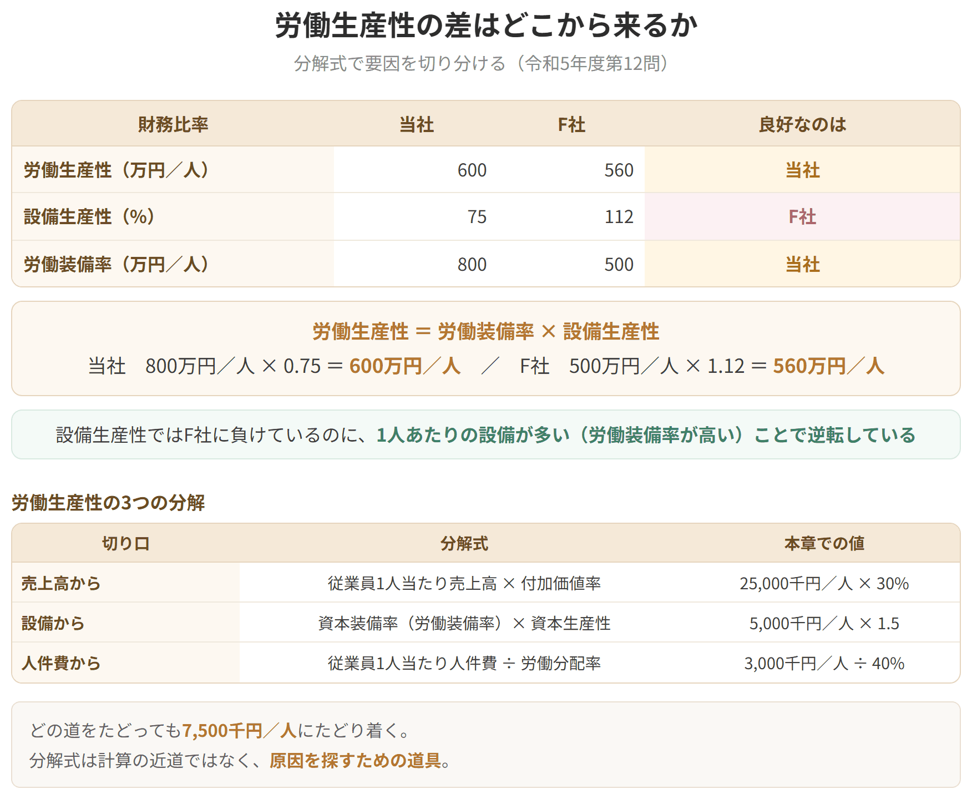Click the 切り口 column header
This screenshot has width=972, height=799.
click(x=126, y=543)
